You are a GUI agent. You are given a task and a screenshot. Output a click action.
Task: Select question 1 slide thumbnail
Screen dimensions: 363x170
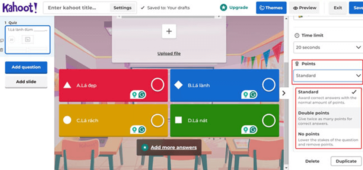28,39
